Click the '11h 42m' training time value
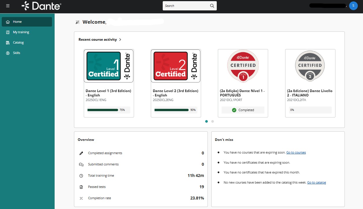 tap(196, 176)
